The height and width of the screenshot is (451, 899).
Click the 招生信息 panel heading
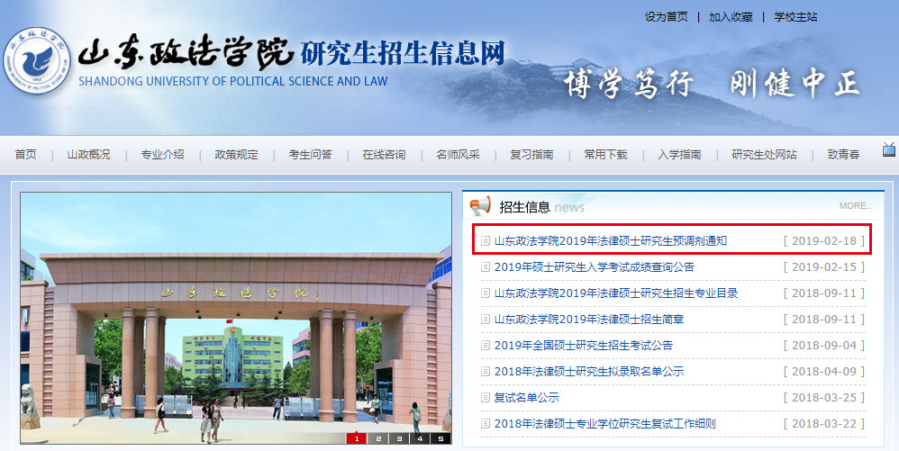524,207
